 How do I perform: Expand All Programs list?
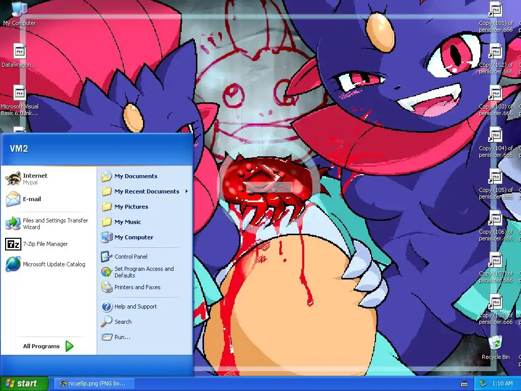[48, 346]
